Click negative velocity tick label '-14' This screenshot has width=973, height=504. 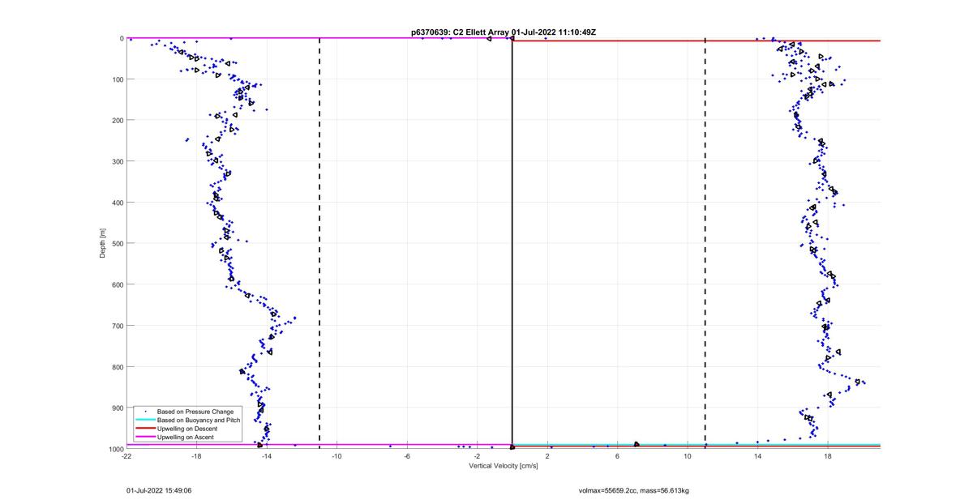pyautogui.click(x=267, y=456)
